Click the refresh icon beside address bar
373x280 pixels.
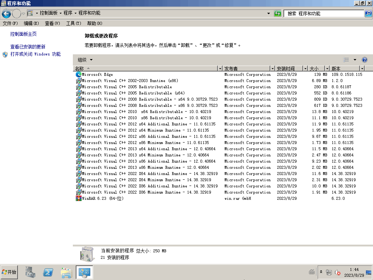(x=278, y=13)
